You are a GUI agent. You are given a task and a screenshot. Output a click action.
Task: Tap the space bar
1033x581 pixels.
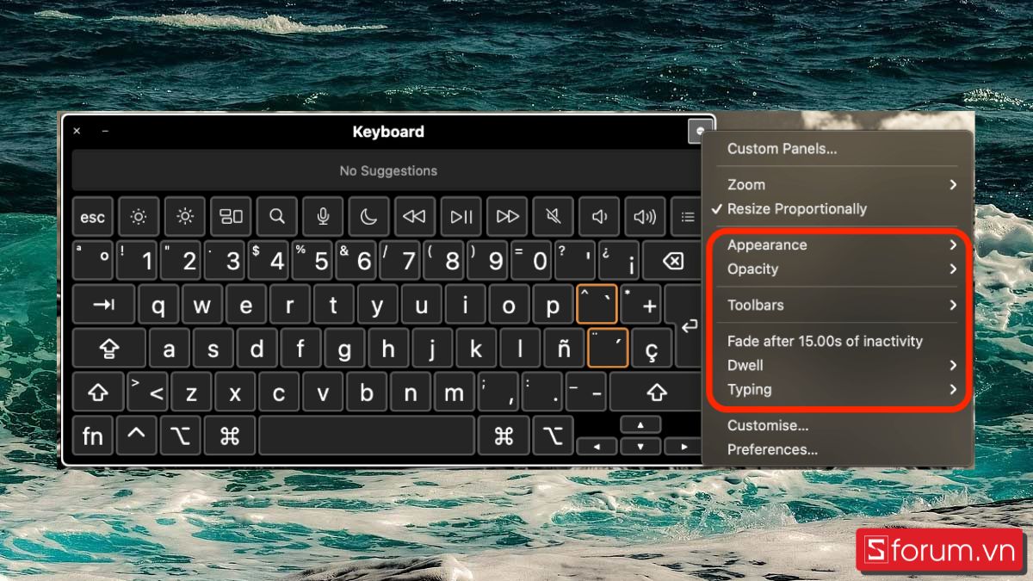[367, 436]
